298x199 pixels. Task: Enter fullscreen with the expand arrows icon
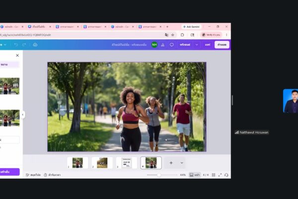220,175
